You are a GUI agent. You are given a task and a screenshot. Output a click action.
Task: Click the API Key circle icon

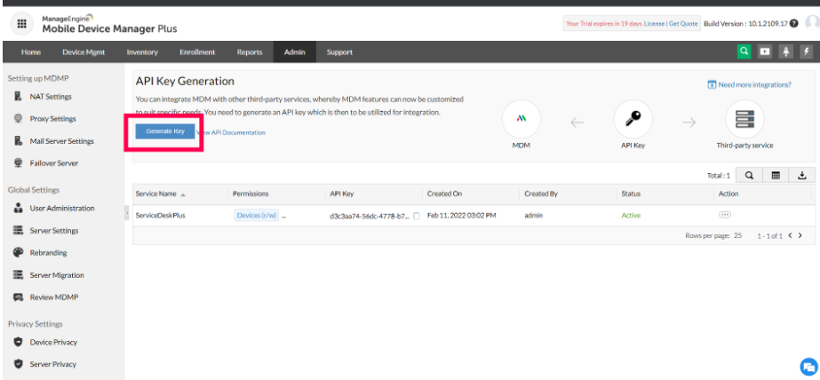[x=633, y=119]
